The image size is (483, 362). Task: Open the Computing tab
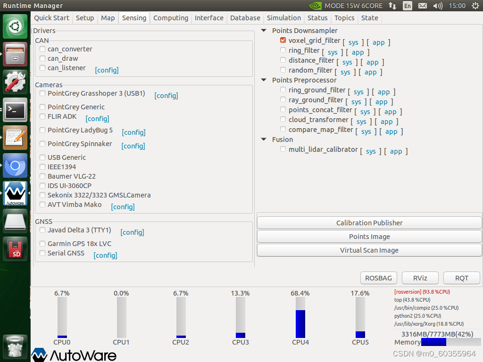pyautogui.click(x=171, y=18)
